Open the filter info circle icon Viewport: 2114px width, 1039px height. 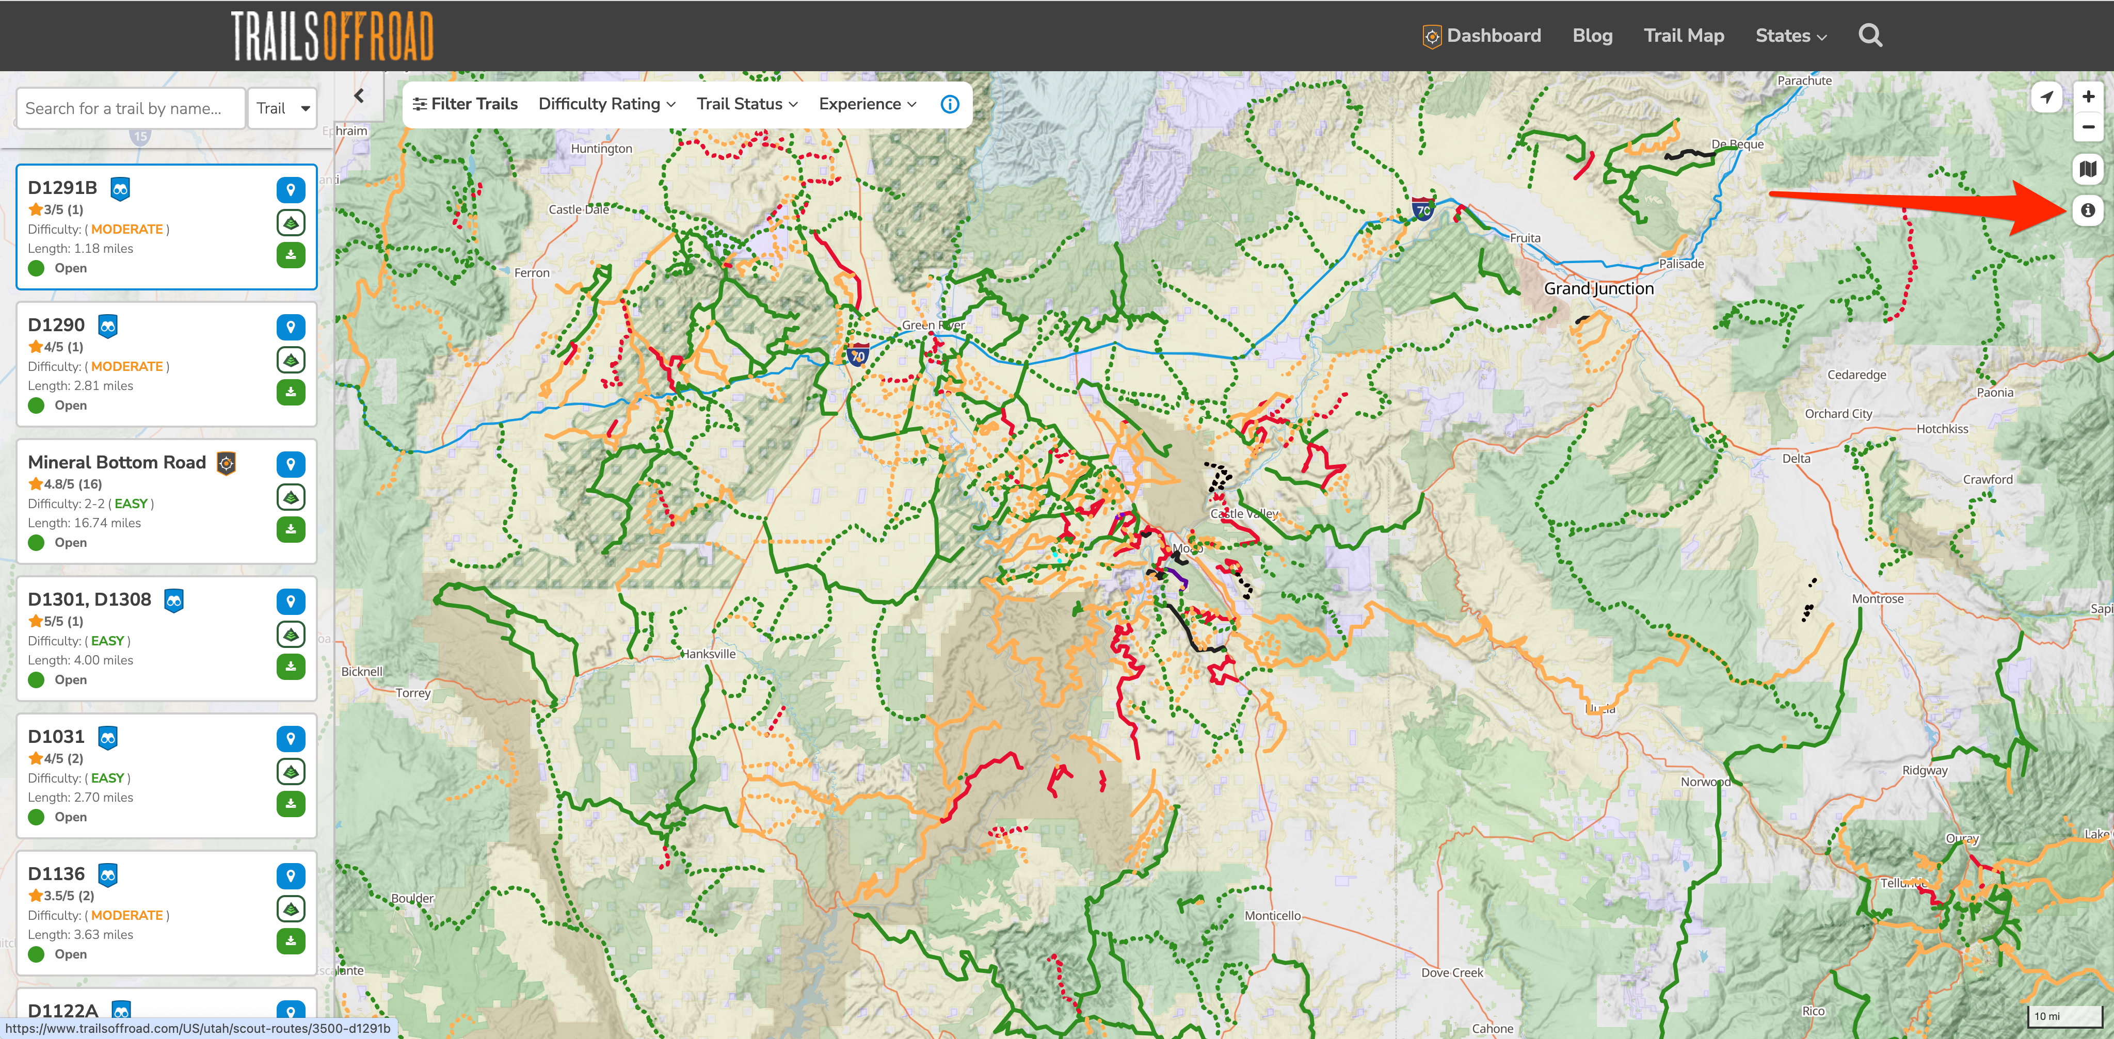pos(950,104)
